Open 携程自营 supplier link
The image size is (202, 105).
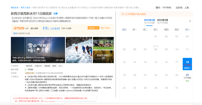point(30,73)
